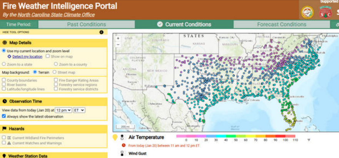Click the warning triangle icon beside Watches and Warnings
The height and width of the screenshot is (158, 339).
tap(9, 143)
